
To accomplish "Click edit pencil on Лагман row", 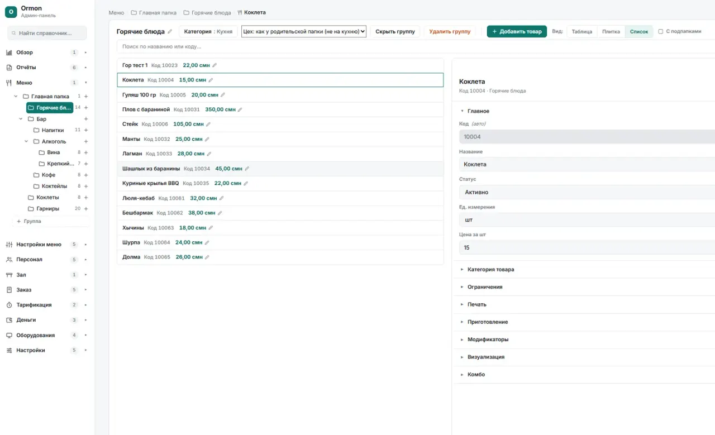I will click(x=209, y=154).
